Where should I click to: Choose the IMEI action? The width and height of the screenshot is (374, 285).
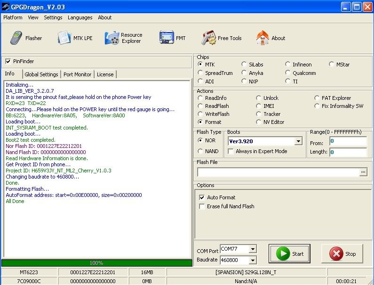click(x=259, y=106)
